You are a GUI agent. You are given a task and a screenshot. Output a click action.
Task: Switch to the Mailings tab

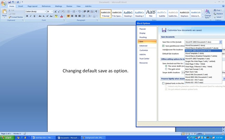point(58,6)
